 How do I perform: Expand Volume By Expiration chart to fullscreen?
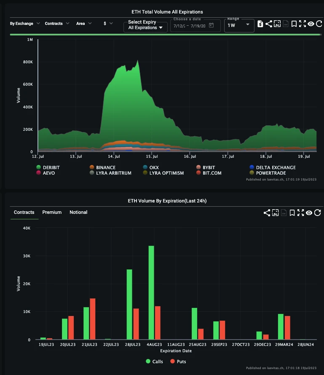(300, 213)
